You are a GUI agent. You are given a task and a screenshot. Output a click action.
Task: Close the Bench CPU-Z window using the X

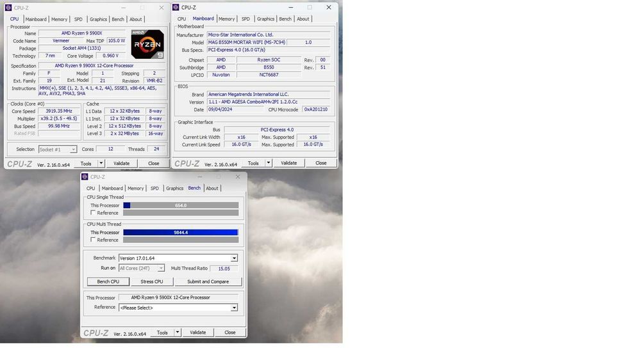[238, 176]
